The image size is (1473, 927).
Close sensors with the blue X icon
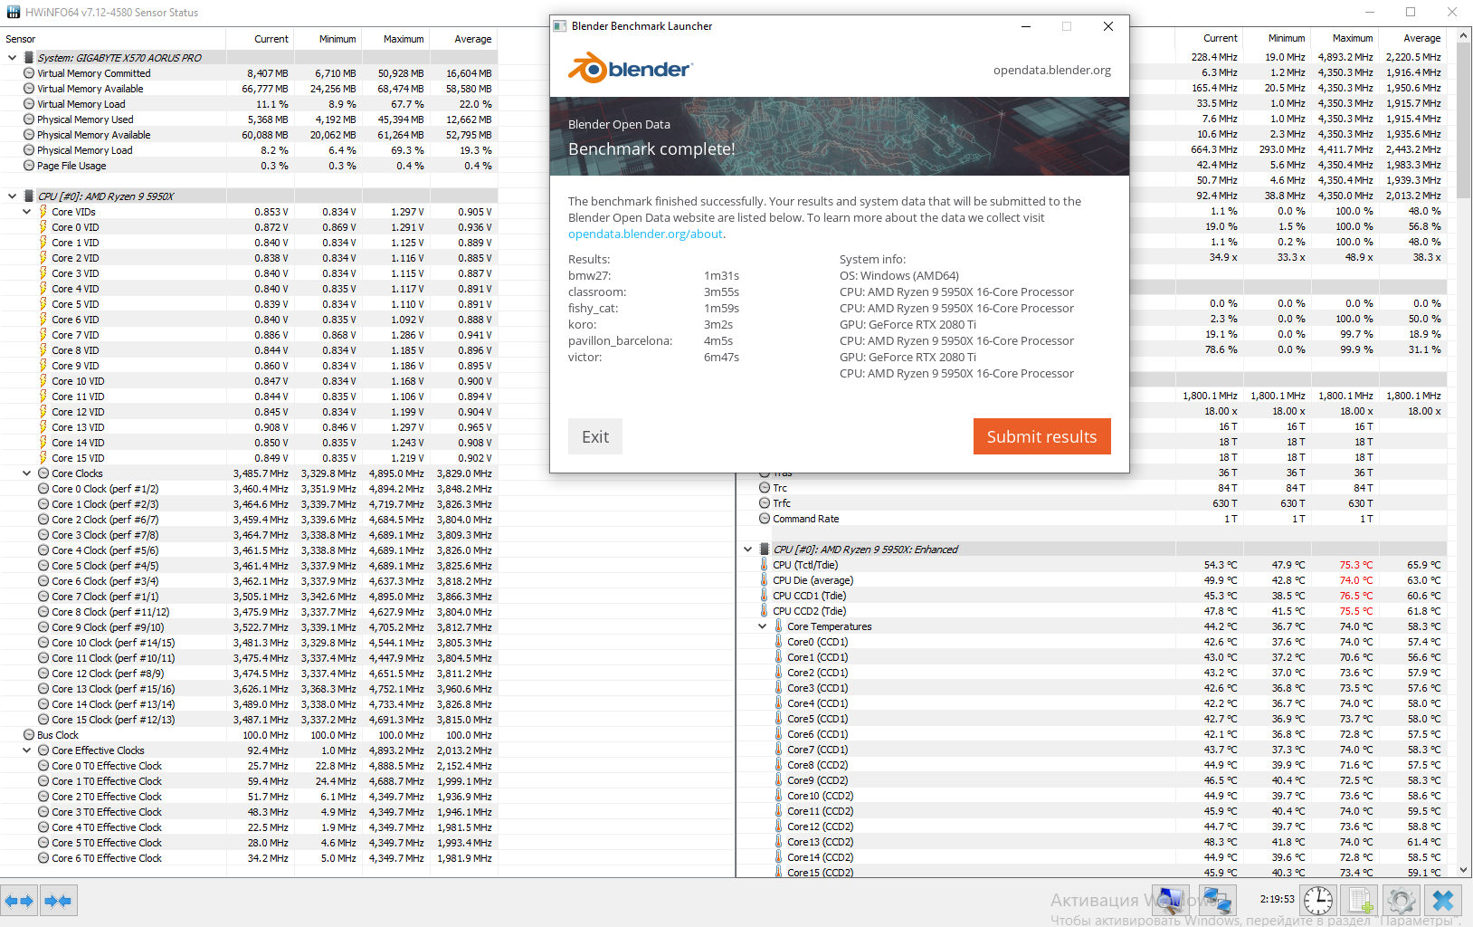(1443, 901)
